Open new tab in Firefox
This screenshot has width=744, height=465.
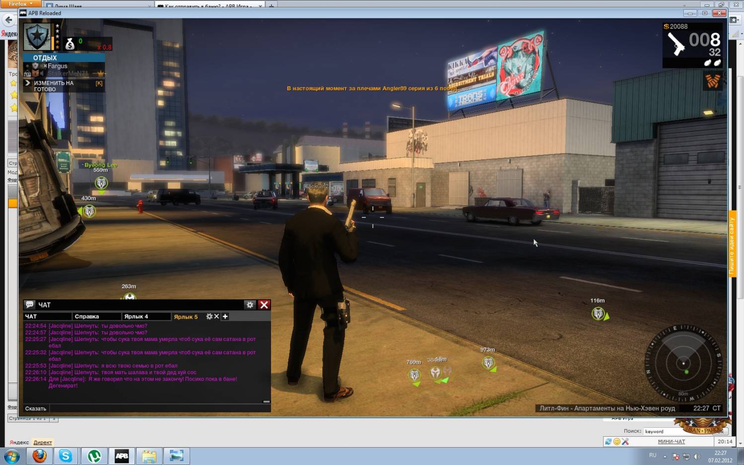[x=271, y=5]
